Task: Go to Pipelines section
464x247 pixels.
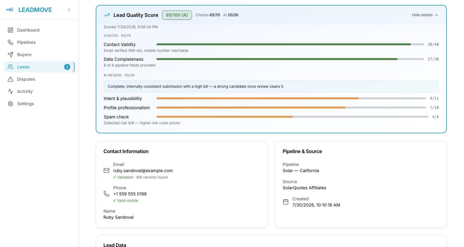Action: 39,42
